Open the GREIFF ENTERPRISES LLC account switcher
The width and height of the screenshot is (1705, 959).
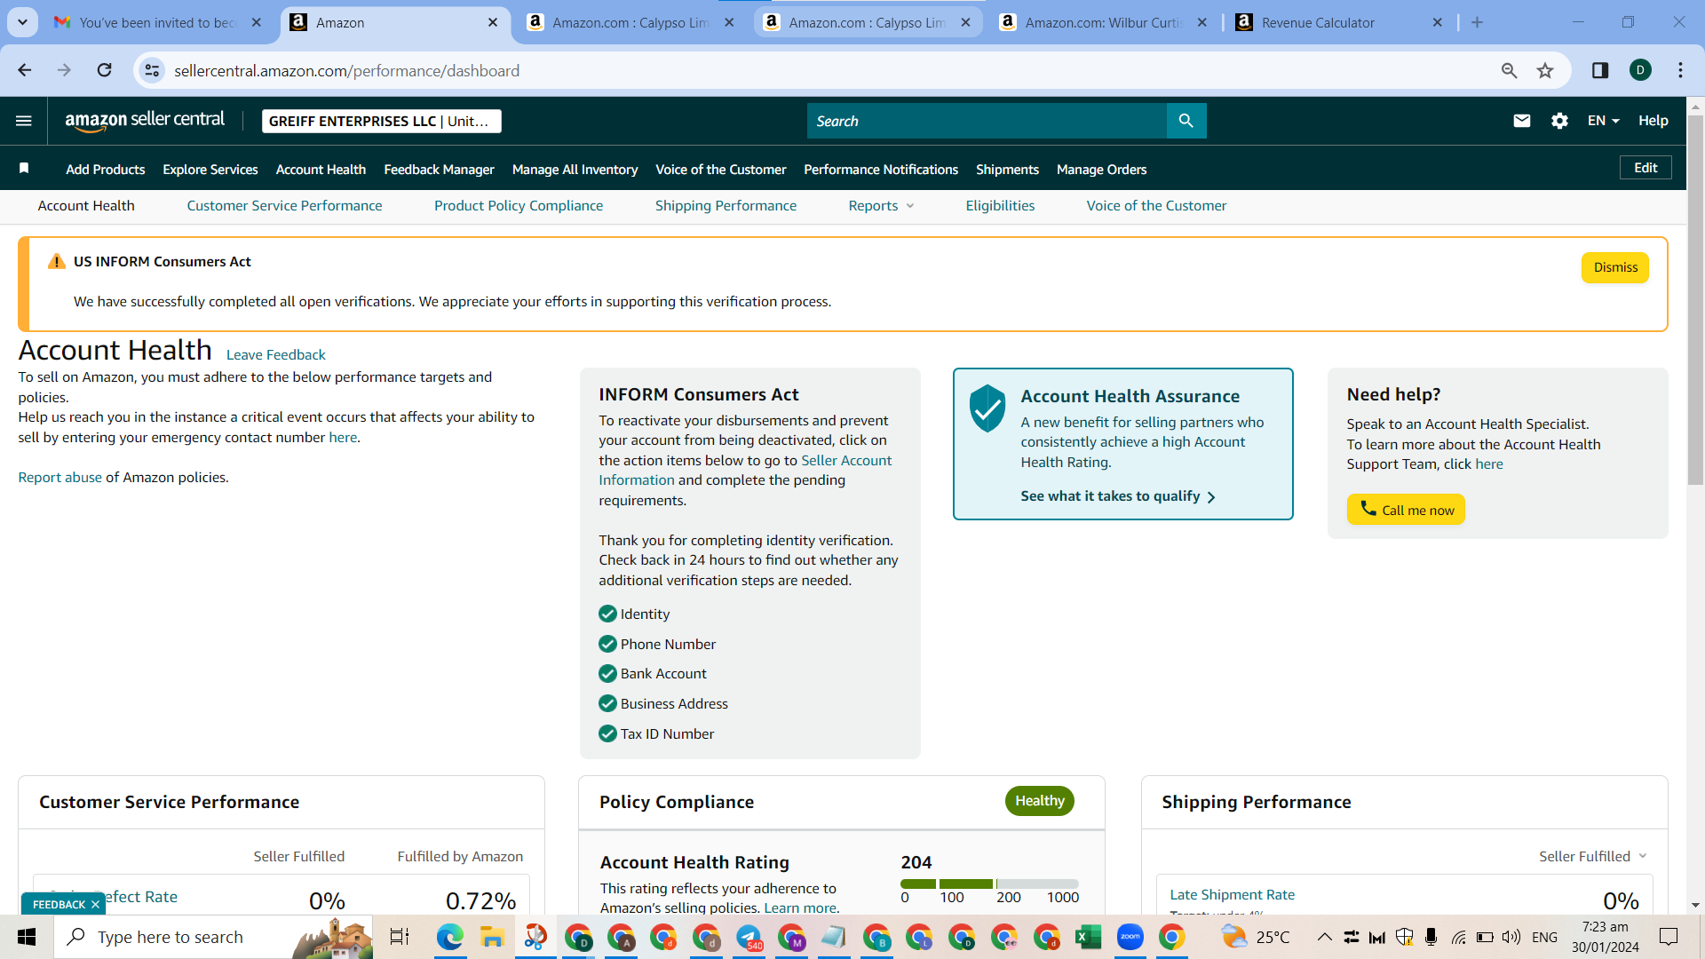click(x=382, y=121)
